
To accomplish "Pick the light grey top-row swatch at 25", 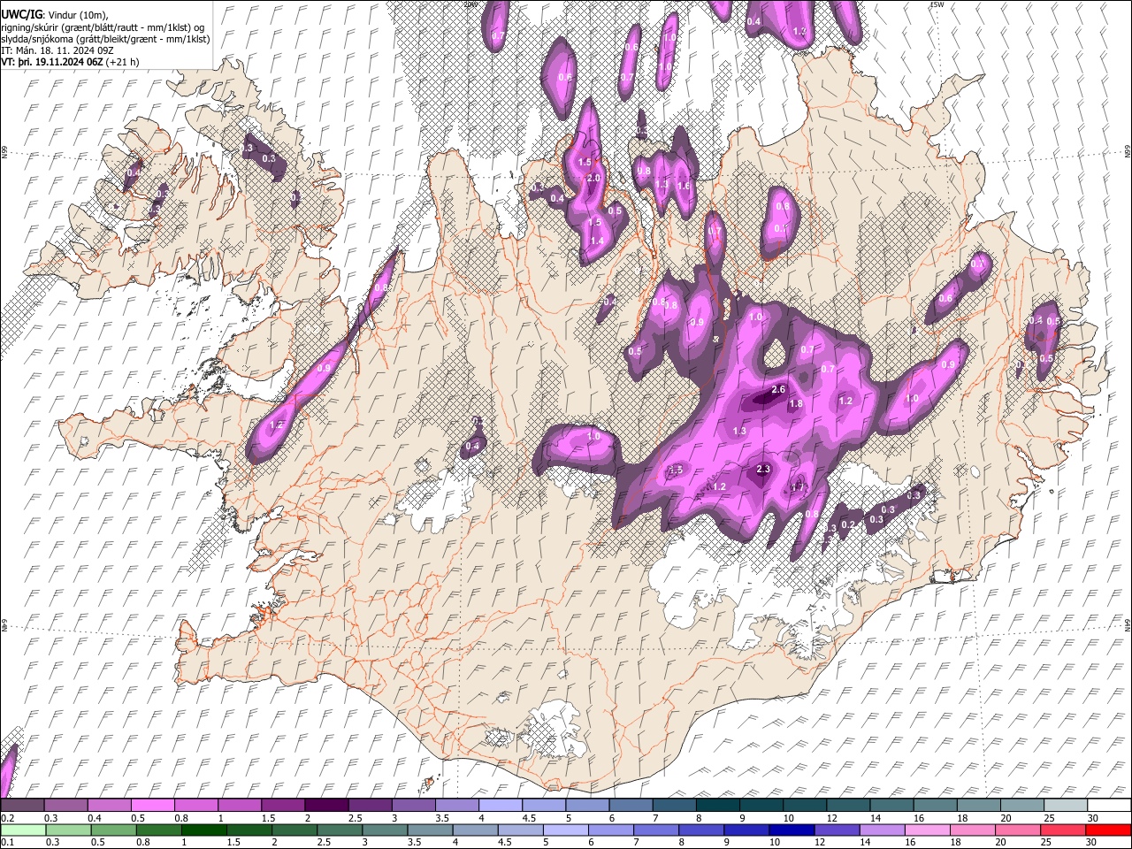I will [x=1066, y=805].
